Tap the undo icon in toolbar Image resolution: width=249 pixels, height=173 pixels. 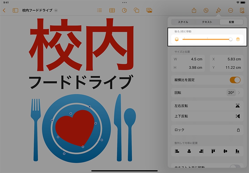(x=206, y=10)
